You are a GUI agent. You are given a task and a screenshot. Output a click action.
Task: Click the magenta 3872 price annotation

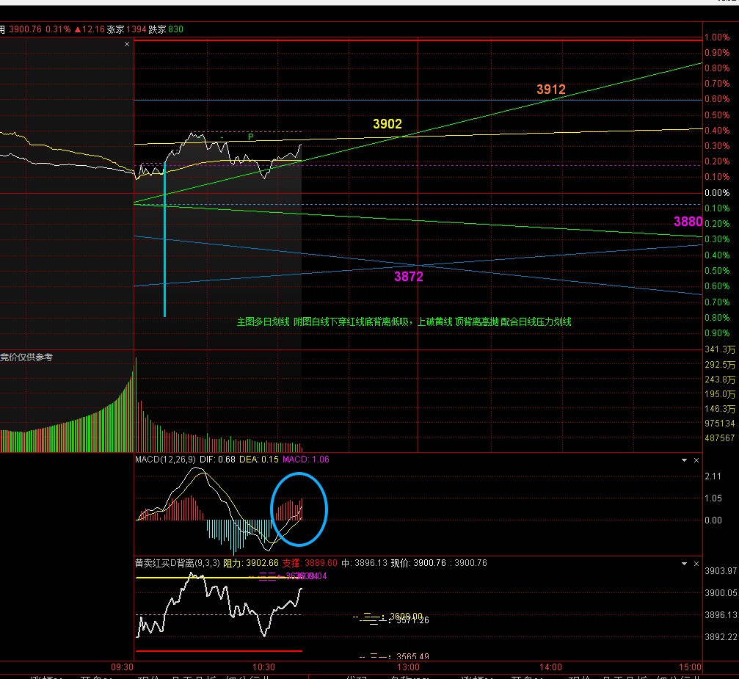[x=409, y=277]
